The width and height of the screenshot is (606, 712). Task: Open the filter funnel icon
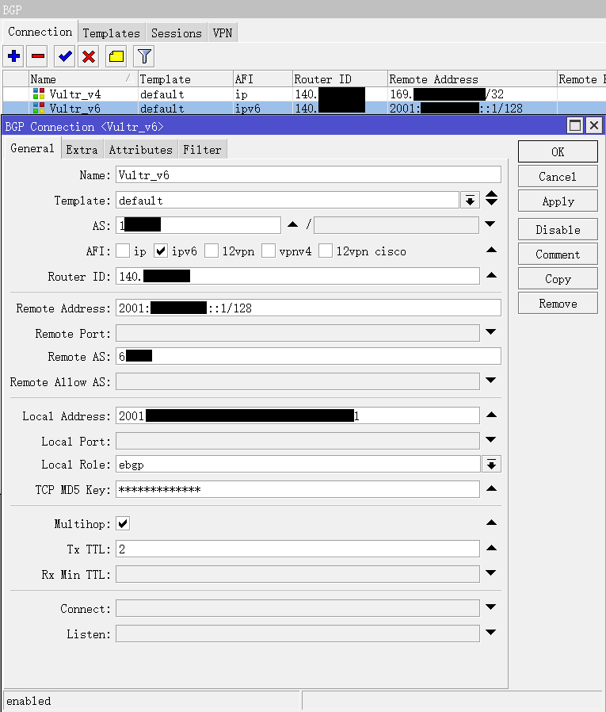(x=143, y=56)
